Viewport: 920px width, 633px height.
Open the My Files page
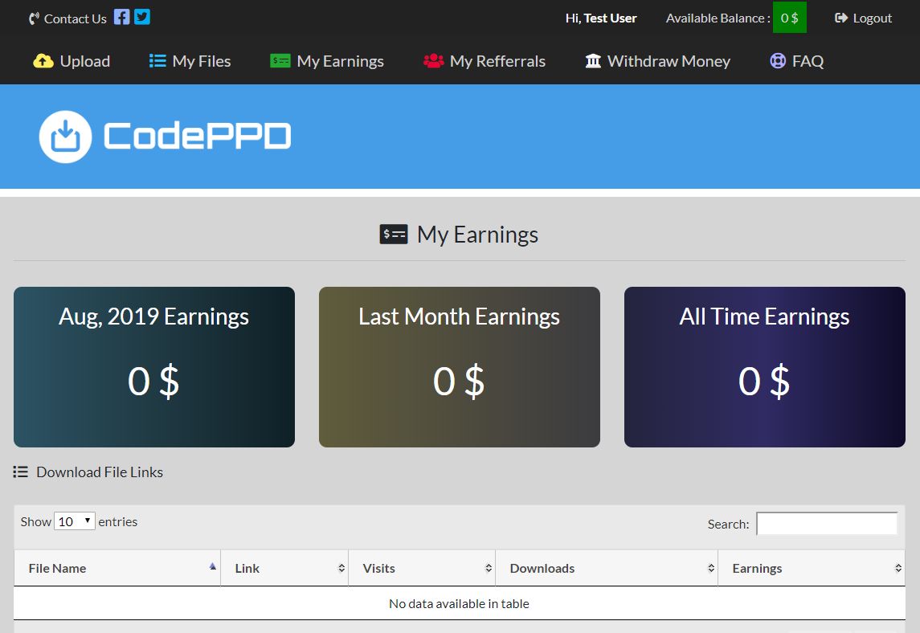(190, 61)
